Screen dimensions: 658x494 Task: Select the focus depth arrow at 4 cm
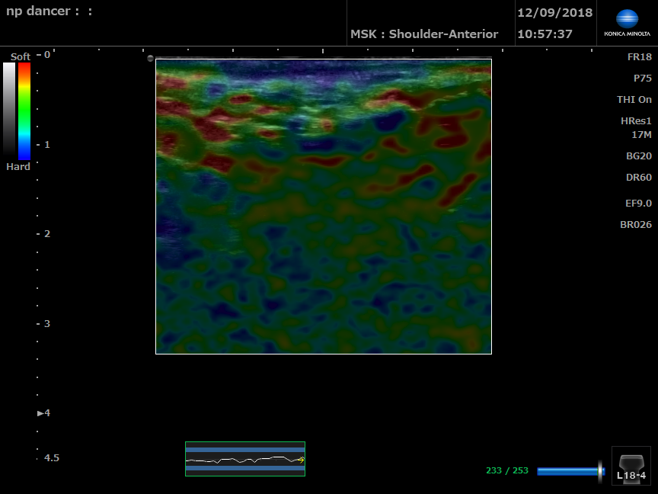(41, 413)
